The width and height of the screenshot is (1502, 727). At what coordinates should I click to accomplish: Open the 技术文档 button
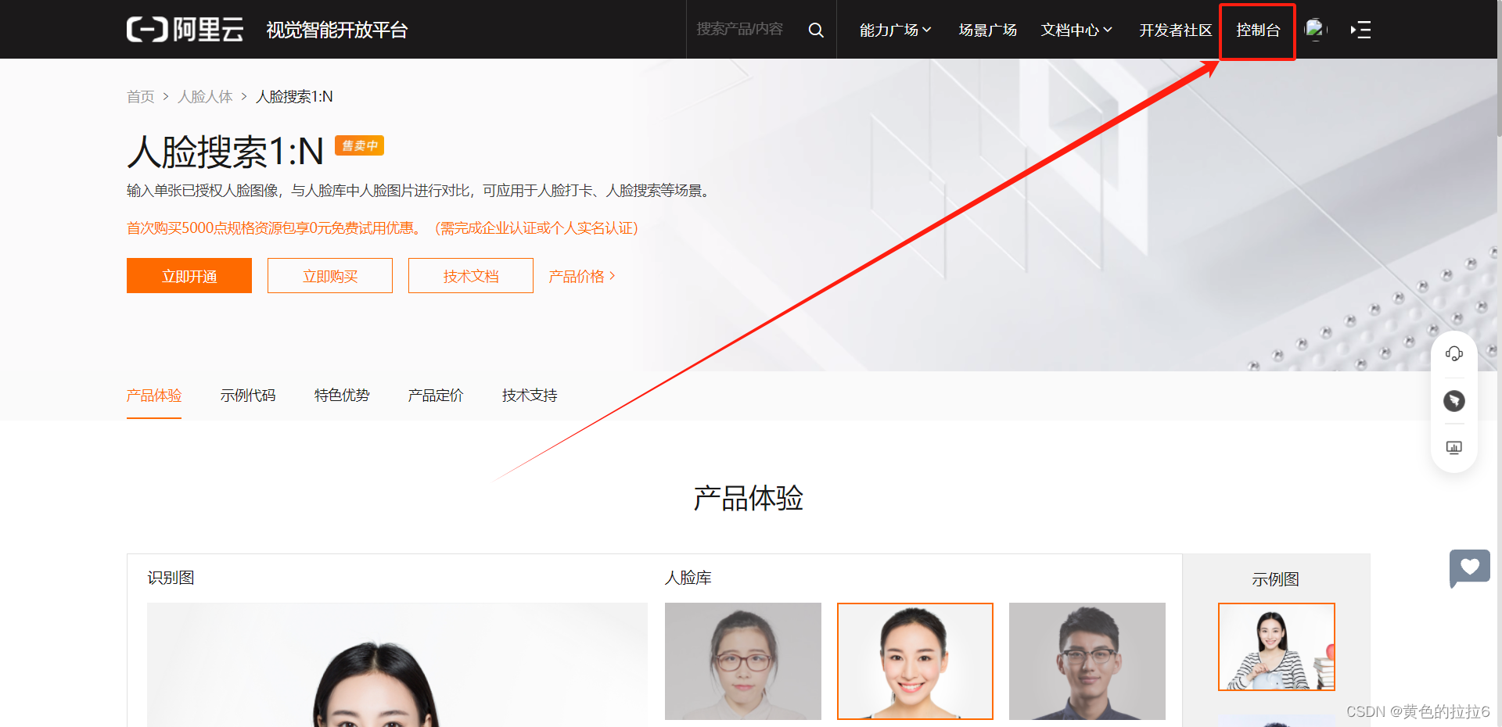[x=471, y=276]
